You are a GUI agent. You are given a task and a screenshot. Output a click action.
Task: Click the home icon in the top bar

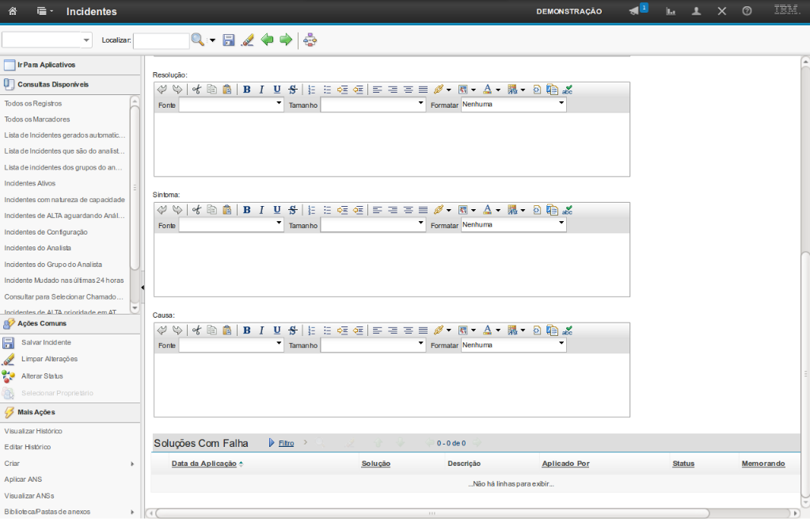[x=12, y=11]
